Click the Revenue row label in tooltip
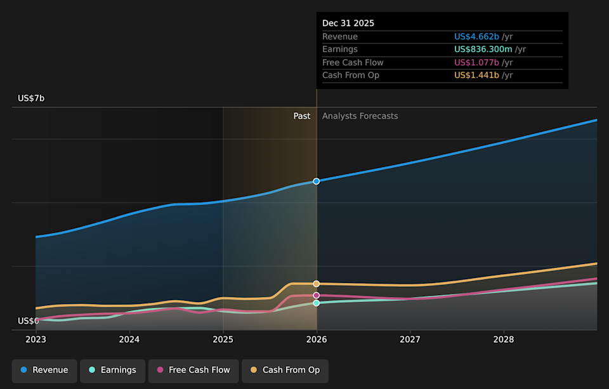 pyautogui.click(x=340, y=37)
